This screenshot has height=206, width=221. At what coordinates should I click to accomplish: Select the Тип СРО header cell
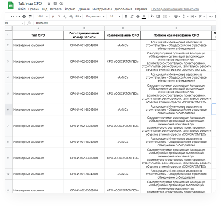click(x=38, y=35)
